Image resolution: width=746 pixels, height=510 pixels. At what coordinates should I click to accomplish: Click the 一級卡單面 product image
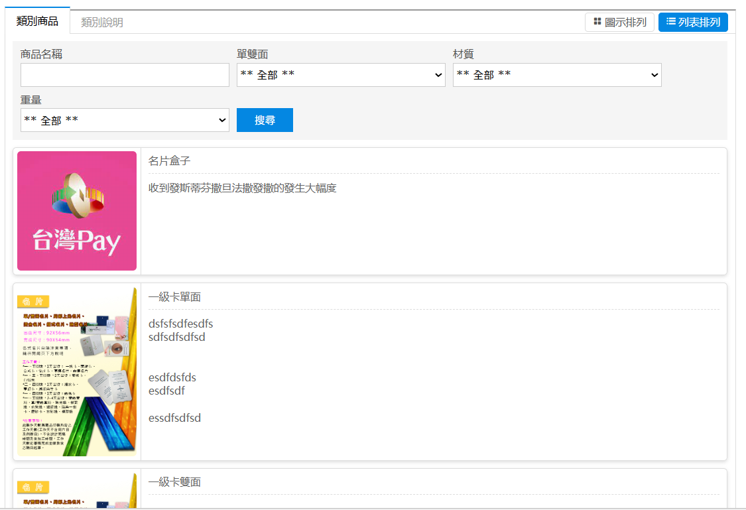coord(77,371)
